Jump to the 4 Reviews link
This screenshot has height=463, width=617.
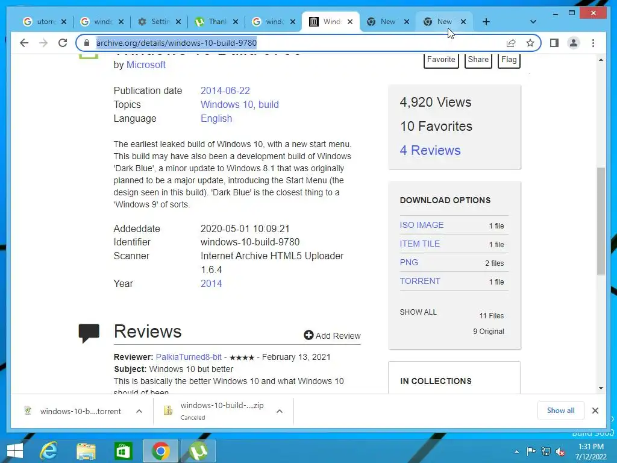(x=430, y=150)
